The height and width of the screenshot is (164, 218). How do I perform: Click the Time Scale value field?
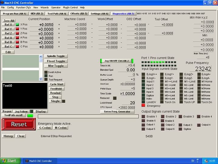tap(127, 94)
